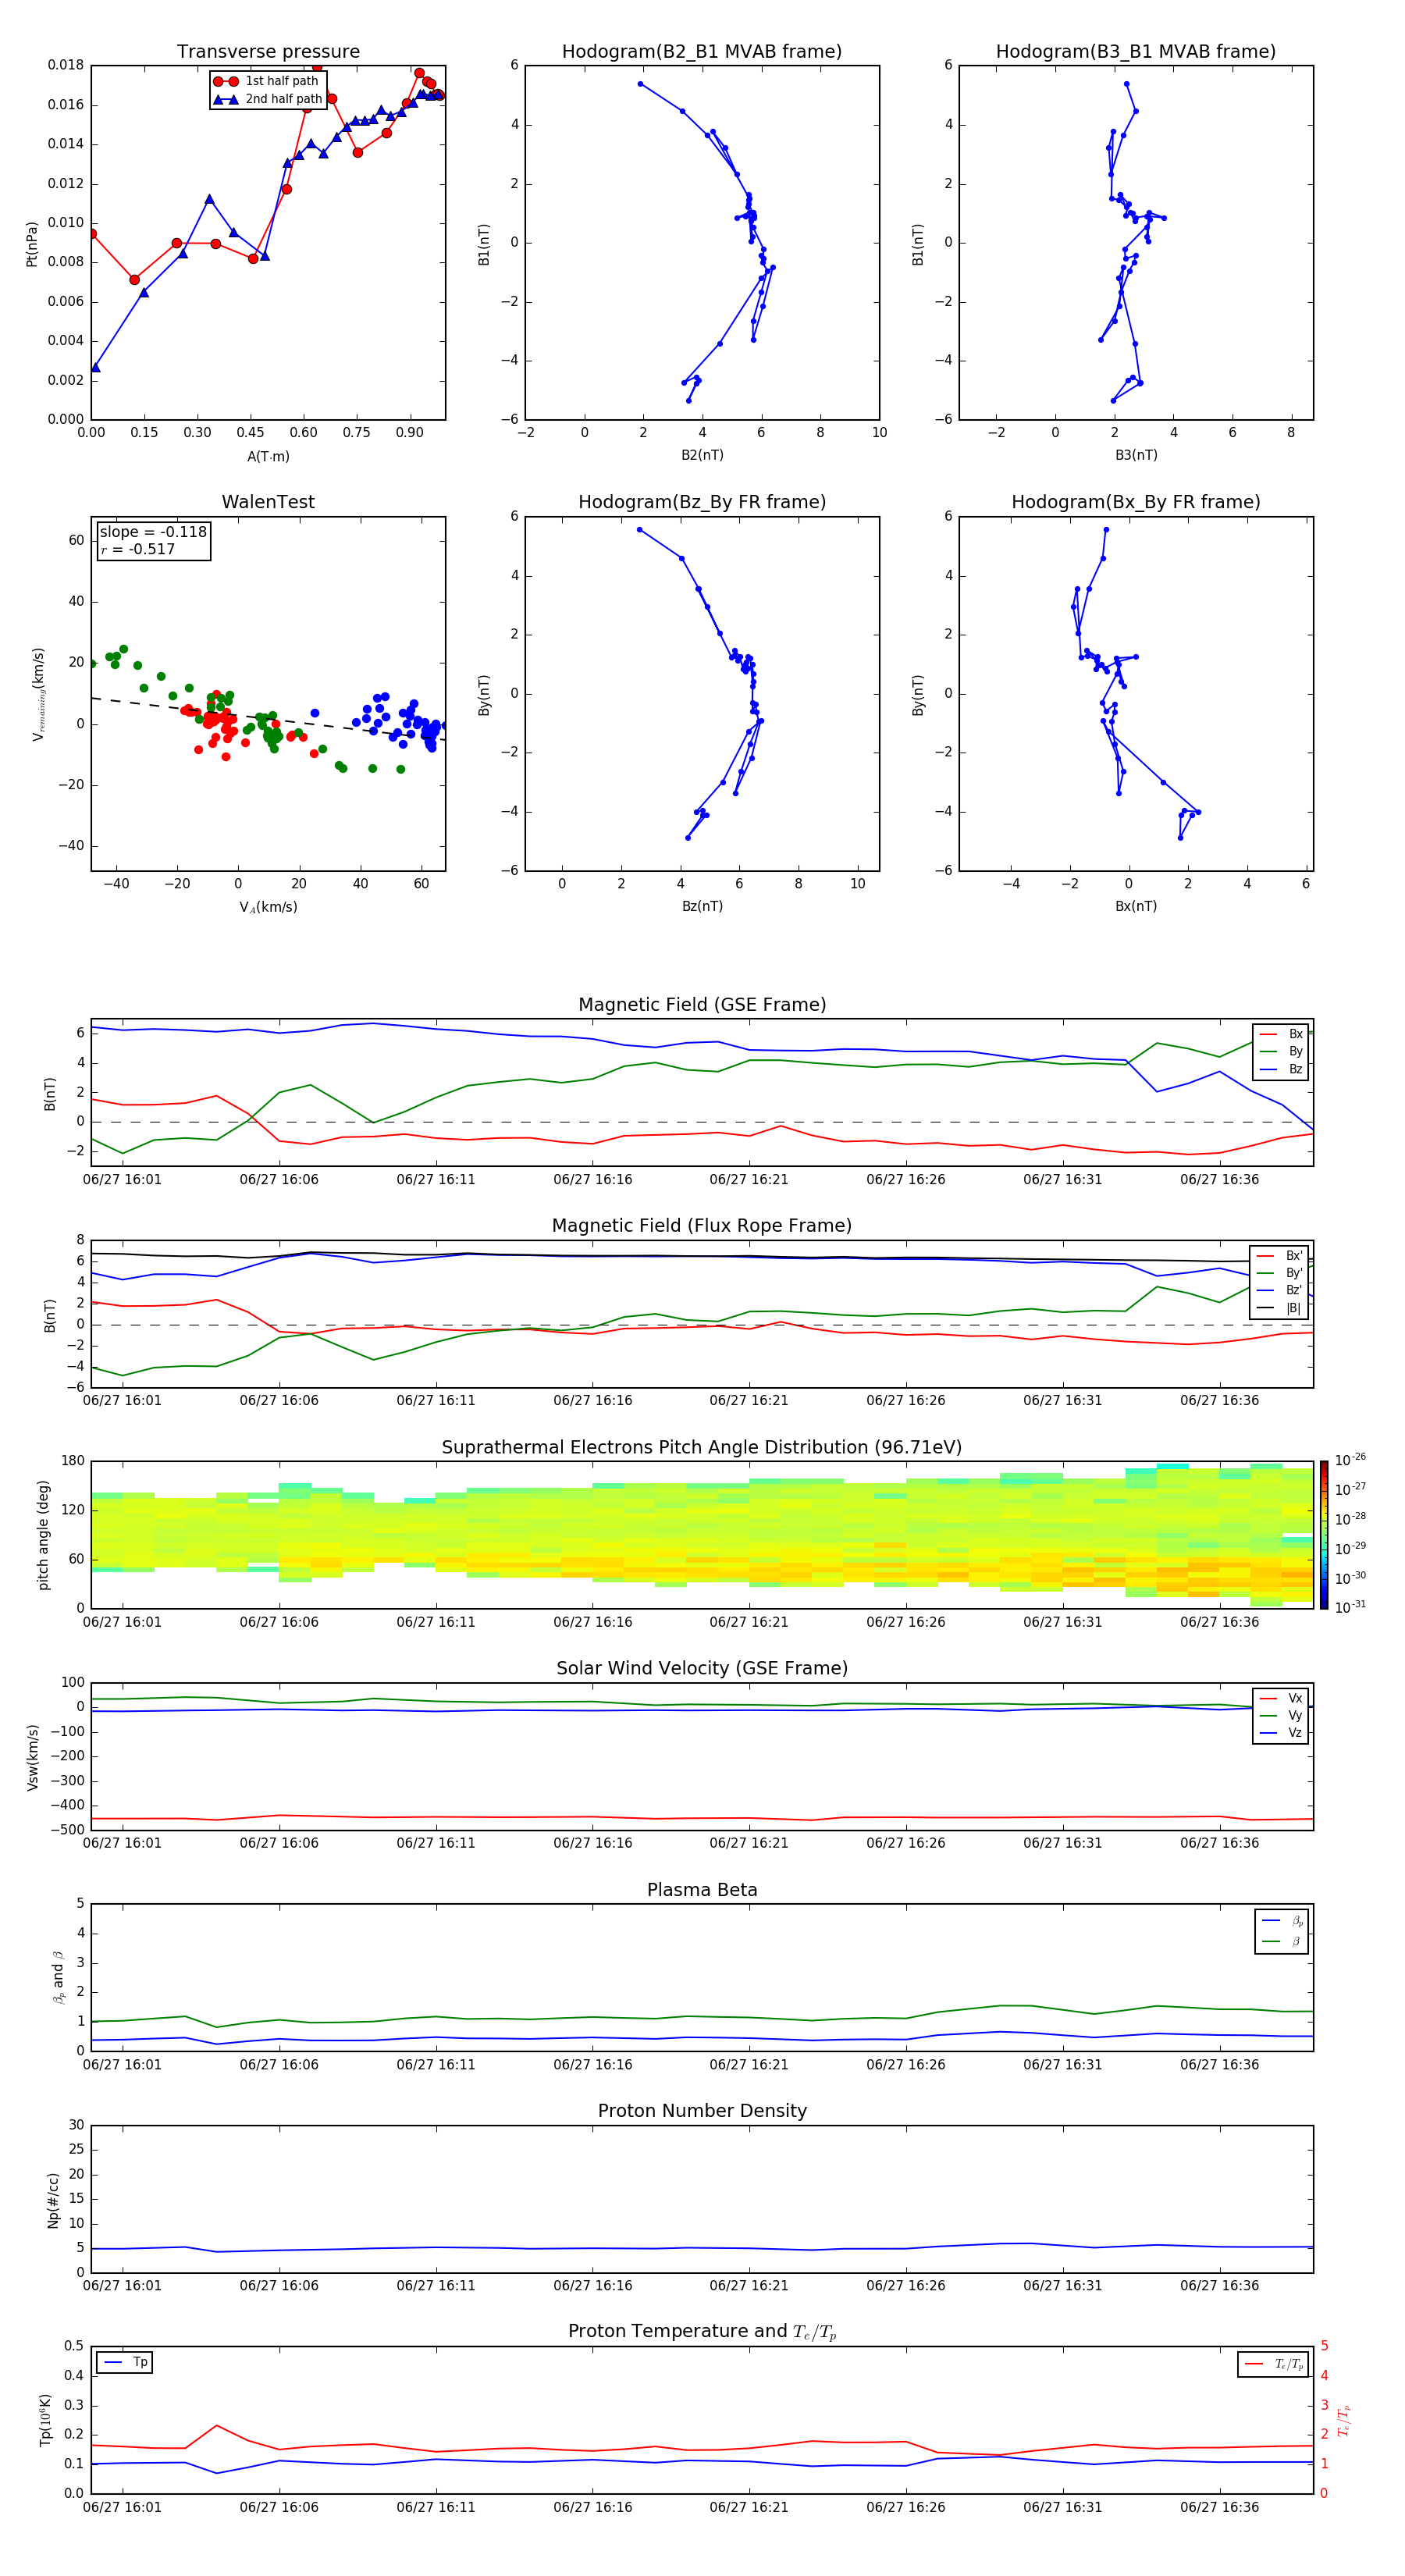Click the 'B2(nT)' x-axis label
The height and width of the screenshot is (2576, 1405).
(x=702, y=455)
